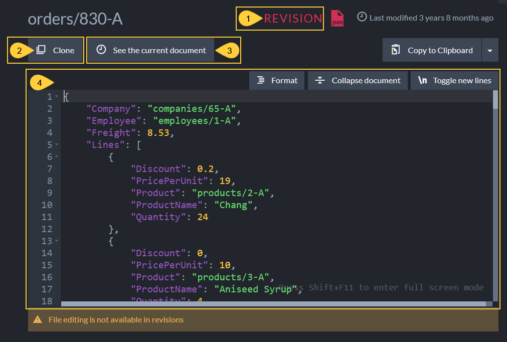Click the warning triangle icon in the banner
The image size is (507, 342).
pos(38,320)
